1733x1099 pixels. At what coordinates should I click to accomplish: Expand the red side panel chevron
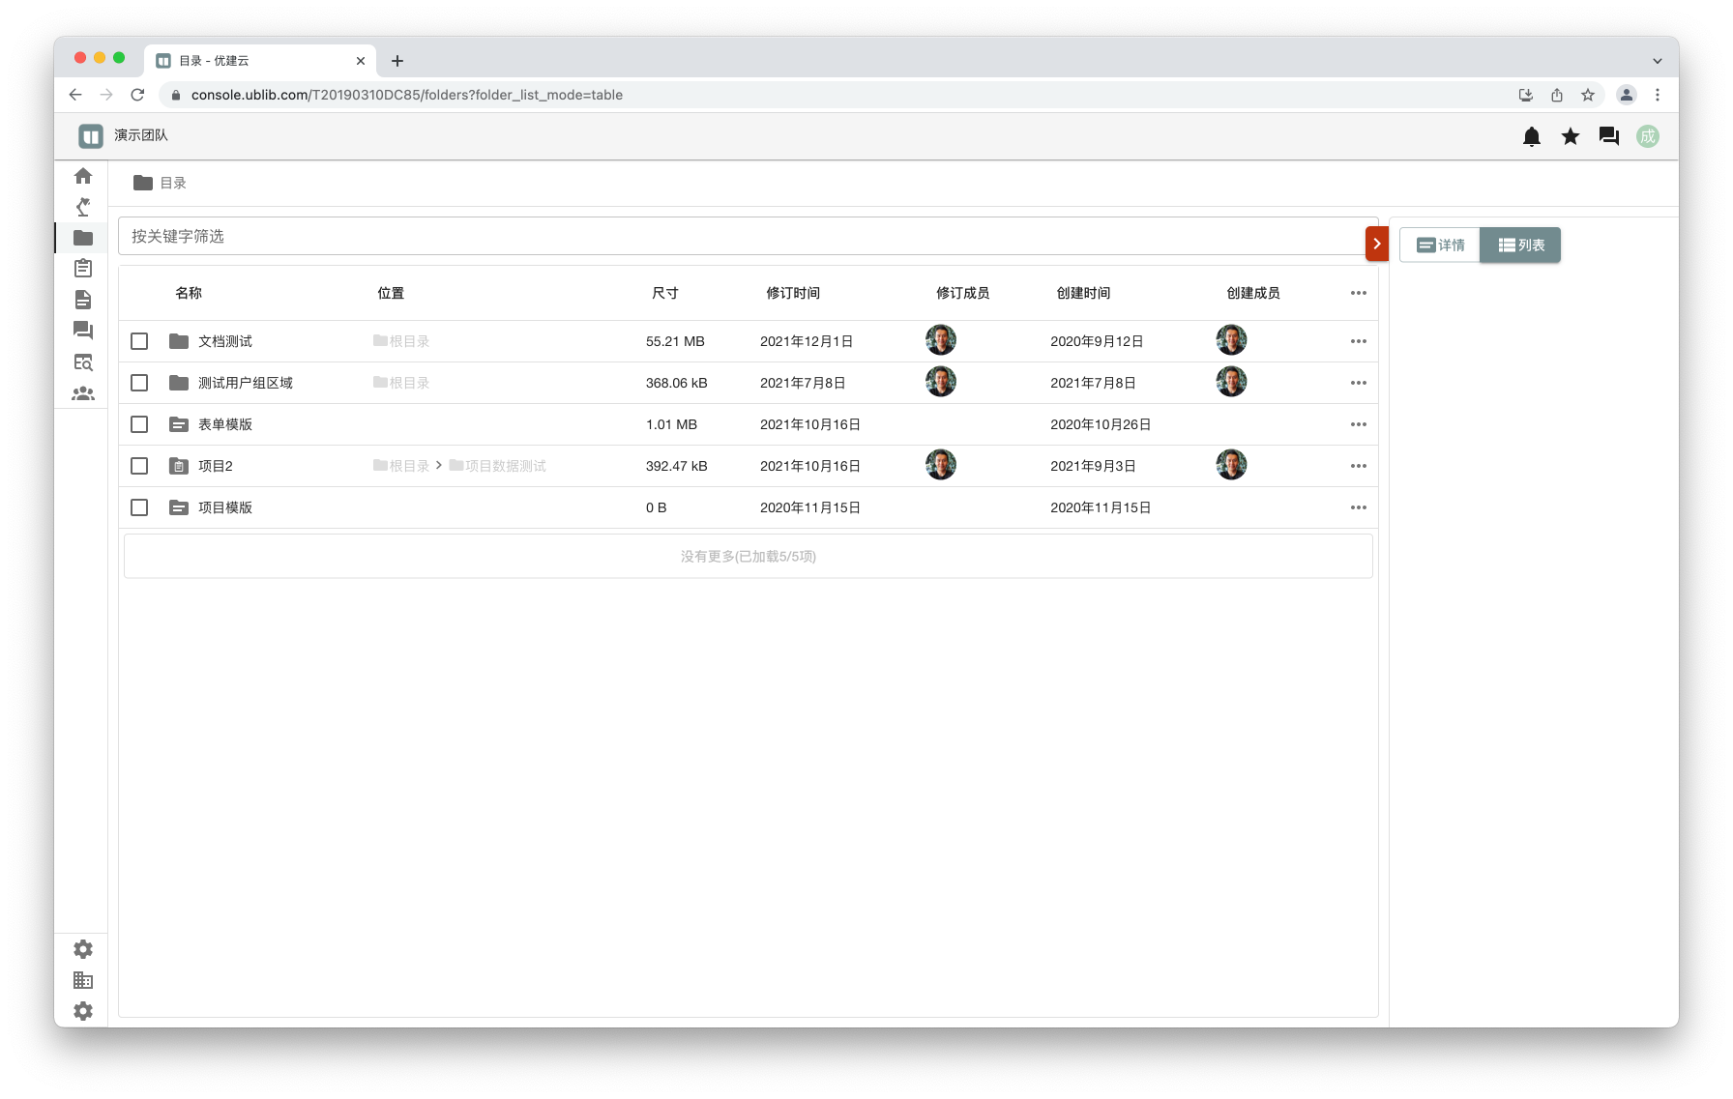click(1376, 244)
